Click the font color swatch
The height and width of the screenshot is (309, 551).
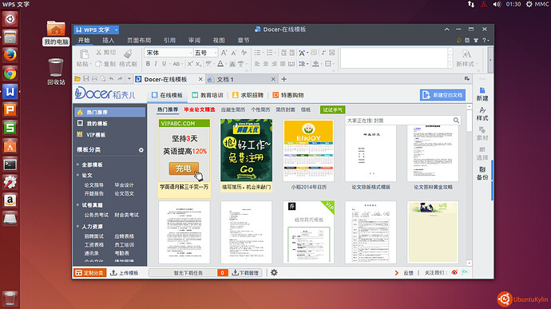[220, 64]
